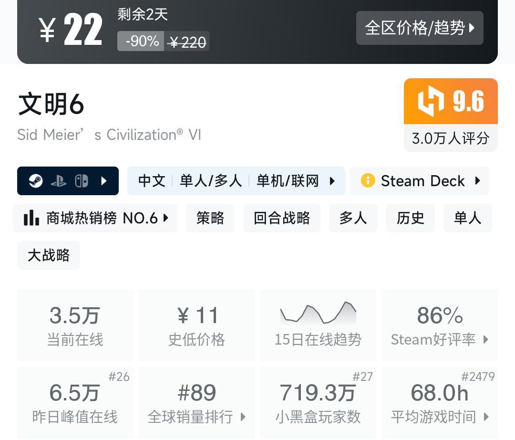Click the Steam platform icon
The height and width of the screenshot is (440, 515).
(x=36, y=181)
